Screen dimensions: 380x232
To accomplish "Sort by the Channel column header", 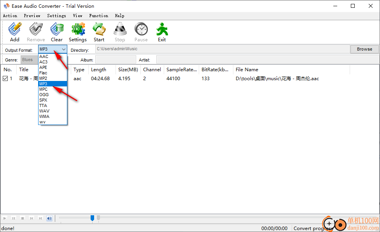I will click(x=152, y=70).
